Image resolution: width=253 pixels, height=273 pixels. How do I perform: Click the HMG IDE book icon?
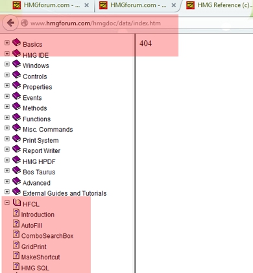(x=16, y=53)
